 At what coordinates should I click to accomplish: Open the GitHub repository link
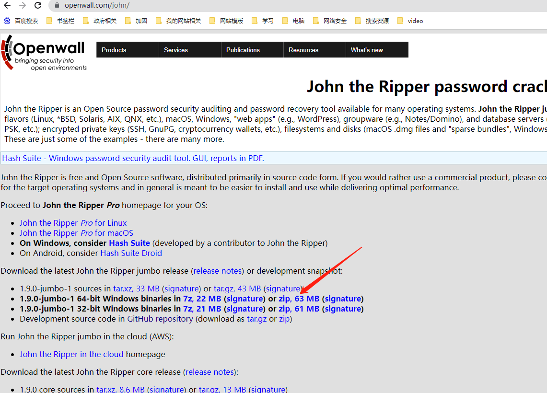coord(160,319)
